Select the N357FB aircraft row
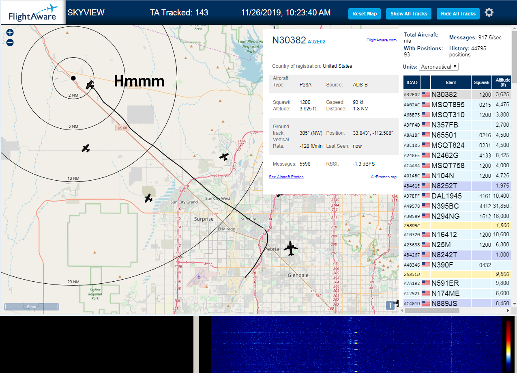The width and height of the screenshot is (517, 373). pyautogui.click(x=457, y=125)
